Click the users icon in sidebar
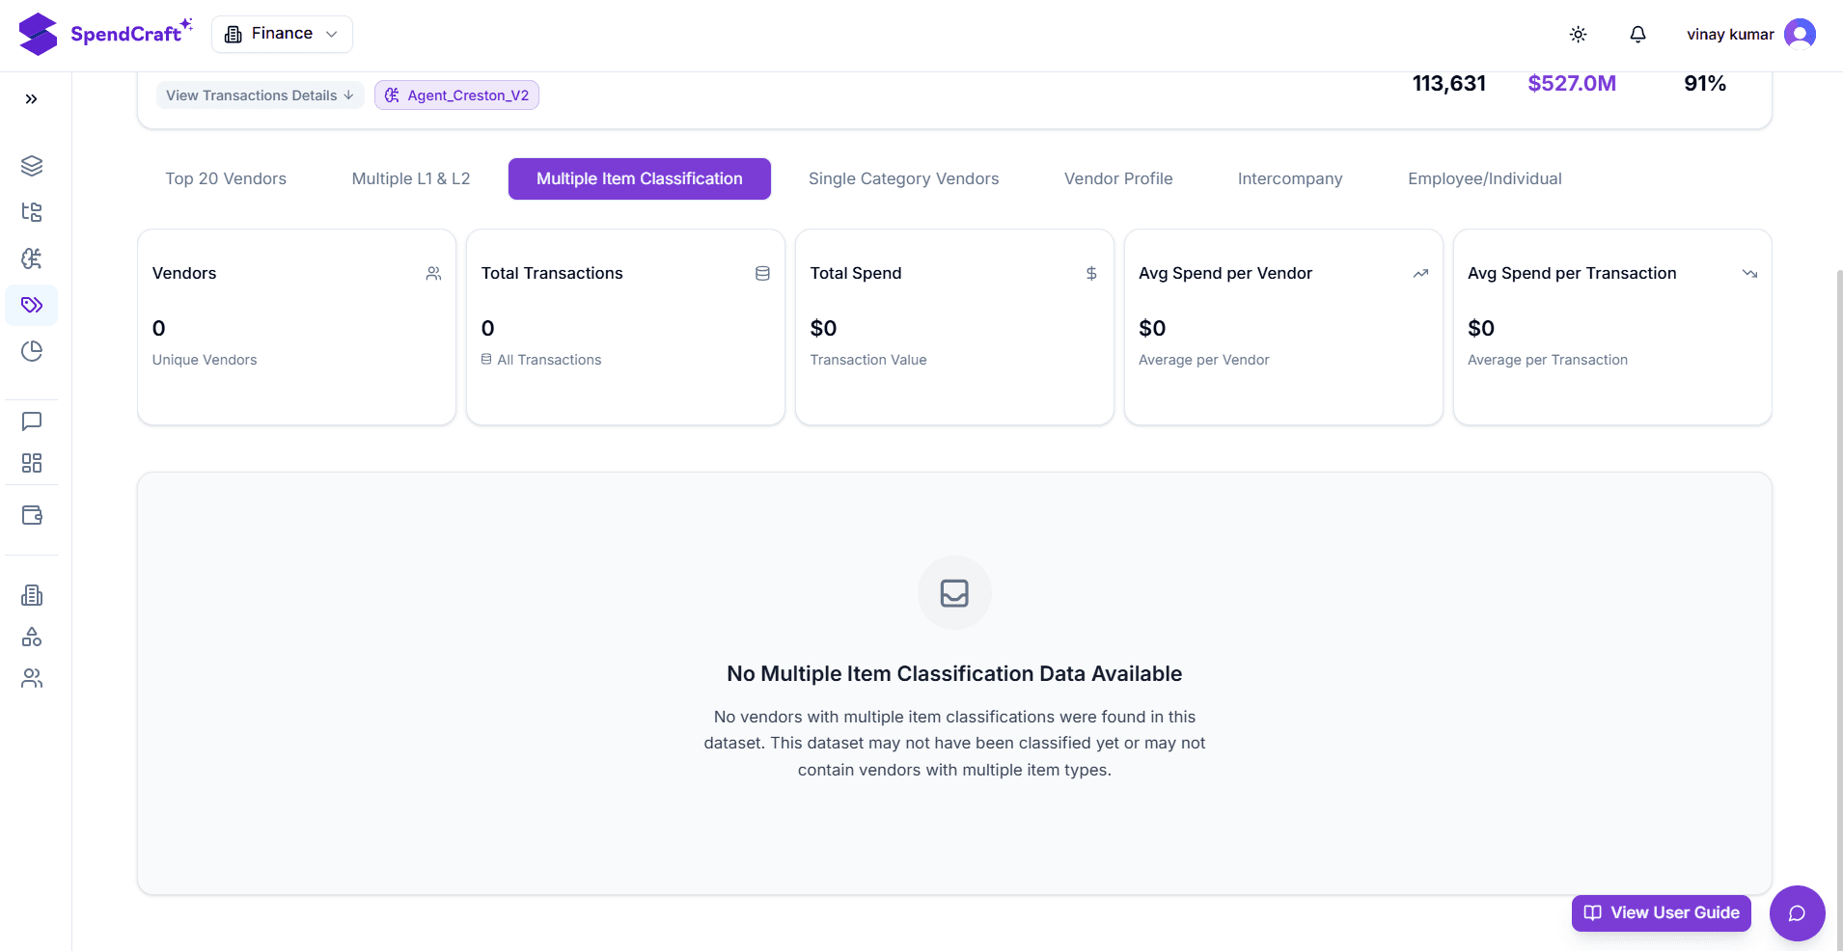Screen dimensions: 1843x951 tap(32, 679)
